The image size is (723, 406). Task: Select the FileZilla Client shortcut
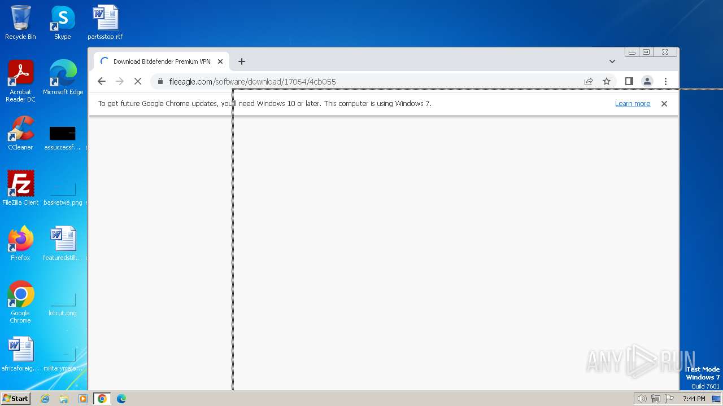point(20,188)
